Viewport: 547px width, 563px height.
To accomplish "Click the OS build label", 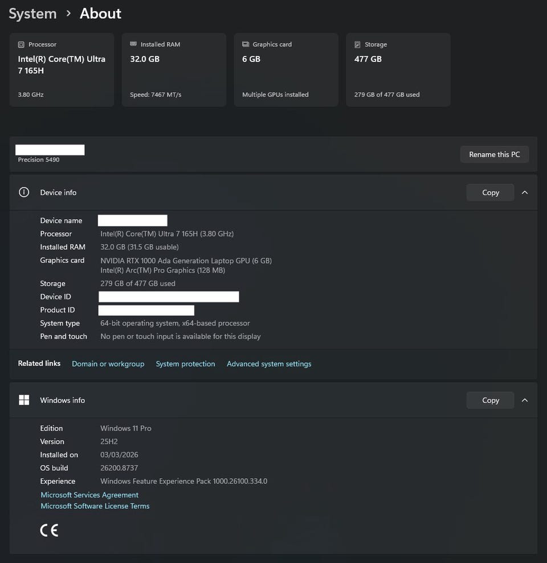I will (54, 468).
